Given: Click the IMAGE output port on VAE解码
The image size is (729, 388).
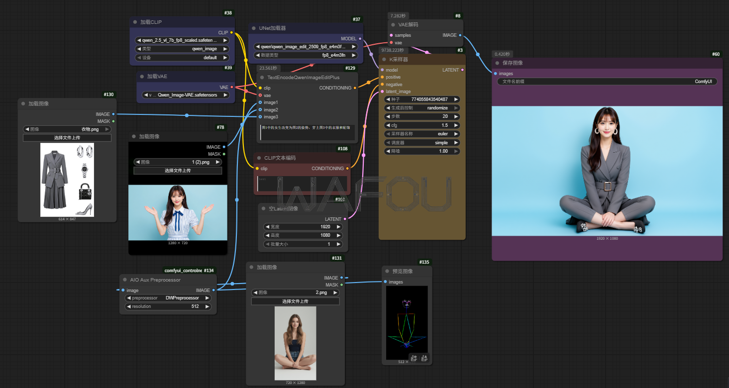Looking at the screenshot, I should [x=460, y=35].
